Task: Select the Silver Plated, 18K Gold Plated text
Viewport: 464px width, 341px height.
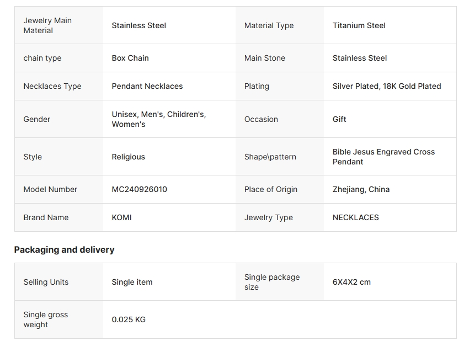Action: tap(386, 86)
